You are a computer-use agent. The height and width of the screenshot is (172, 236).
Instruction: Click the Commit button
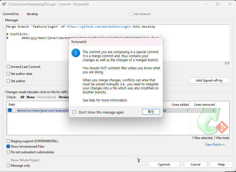164,164
